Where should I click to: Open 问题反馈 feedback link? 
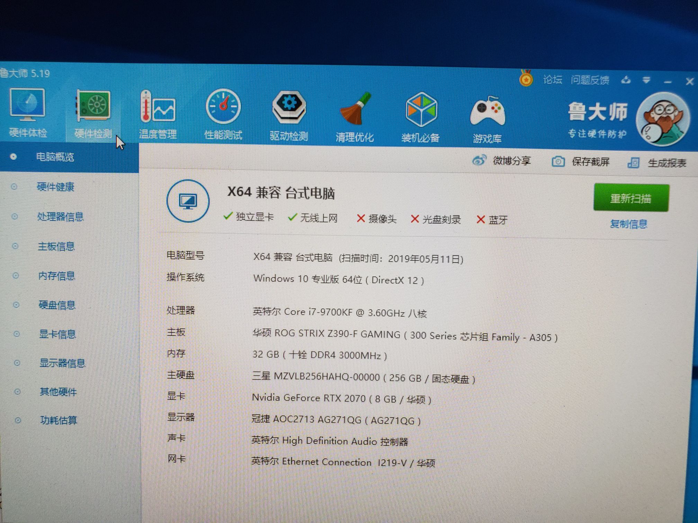pos(590,80)
